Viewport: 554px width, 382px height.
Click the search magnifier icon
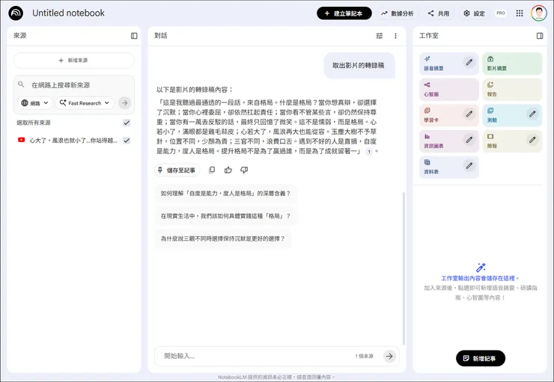(x=21, y=84)
